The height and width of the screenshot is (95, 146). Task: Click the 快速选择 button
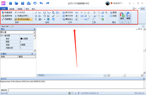click(7, 12)
